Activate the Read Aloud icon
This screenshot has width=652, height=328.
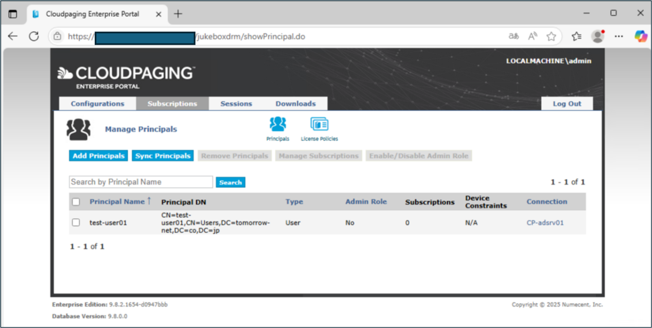coord(532,36)
